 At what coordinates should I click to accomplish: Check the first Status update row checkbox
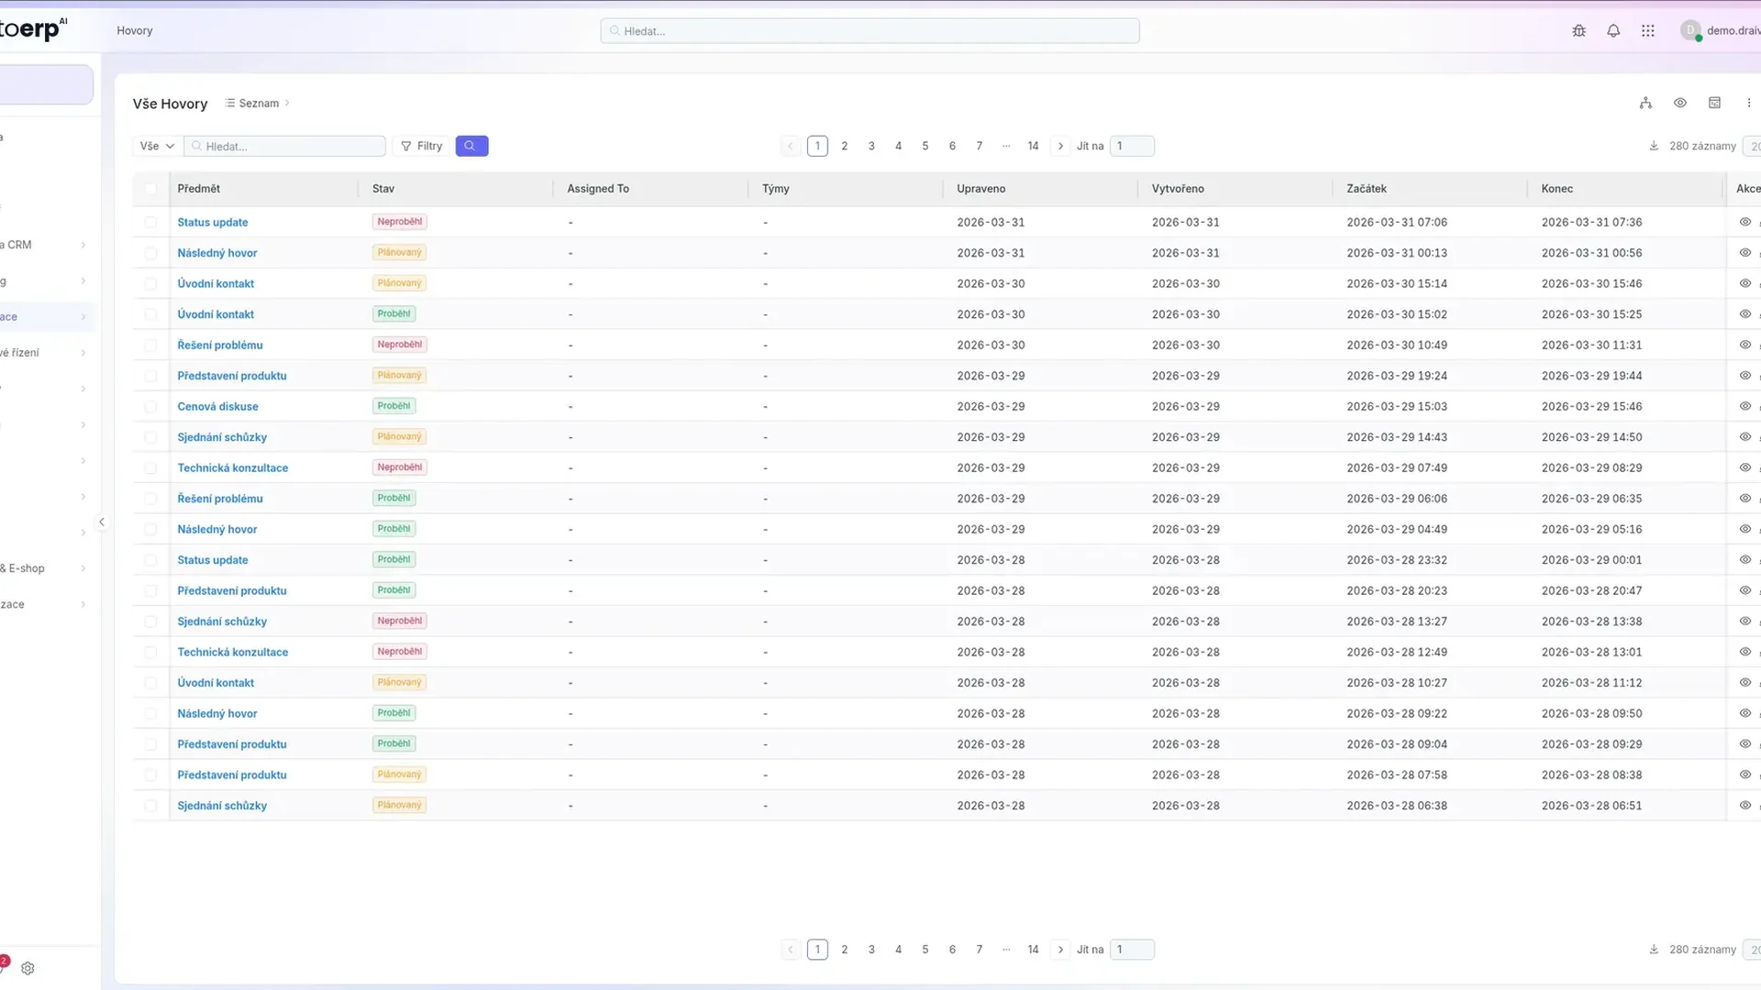pyautogui.click(x=150, y=222)
